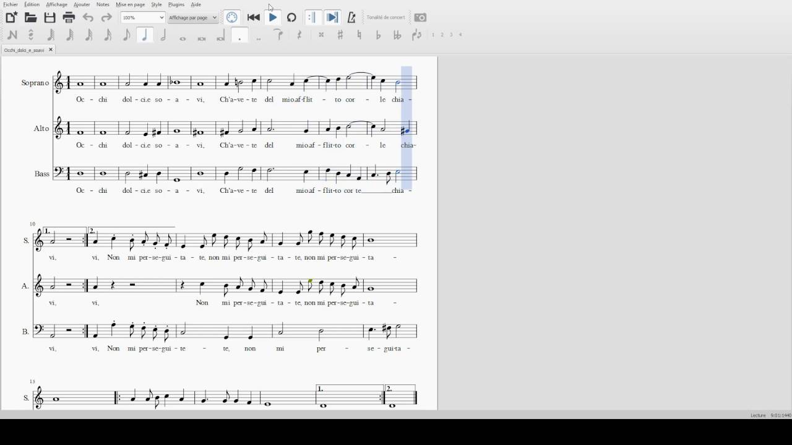Start playback with the Play button

273,18
